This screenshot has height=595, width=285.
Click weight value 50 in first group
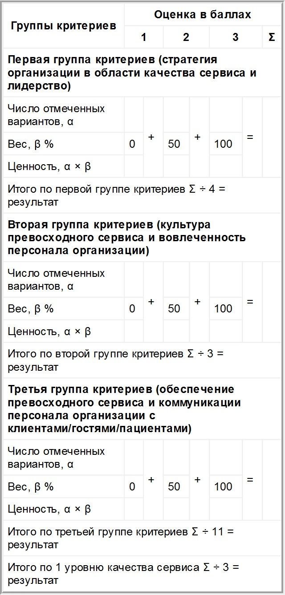(174, 144)
